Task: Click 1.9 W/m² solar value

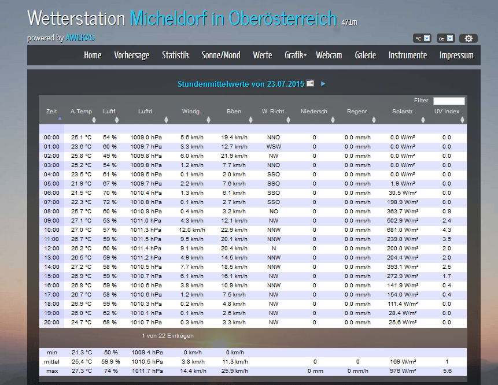Action: click(x=403, y=184)
